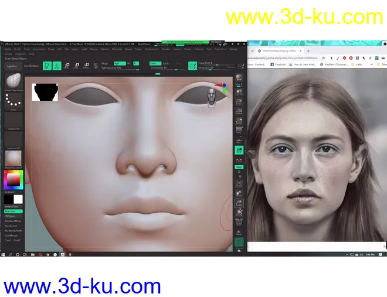The width and height of the screenshot is (387, 297).
Task: Activate the Edit mode button in ZBrush
Action: (47, 66)
